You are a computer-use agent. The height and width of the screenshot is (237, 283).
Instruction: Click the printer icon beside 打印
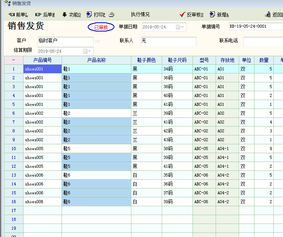[111, 15]
